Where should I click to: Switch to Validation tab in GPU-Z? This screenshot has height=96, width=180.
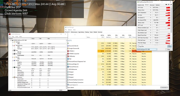click(158, 5)
